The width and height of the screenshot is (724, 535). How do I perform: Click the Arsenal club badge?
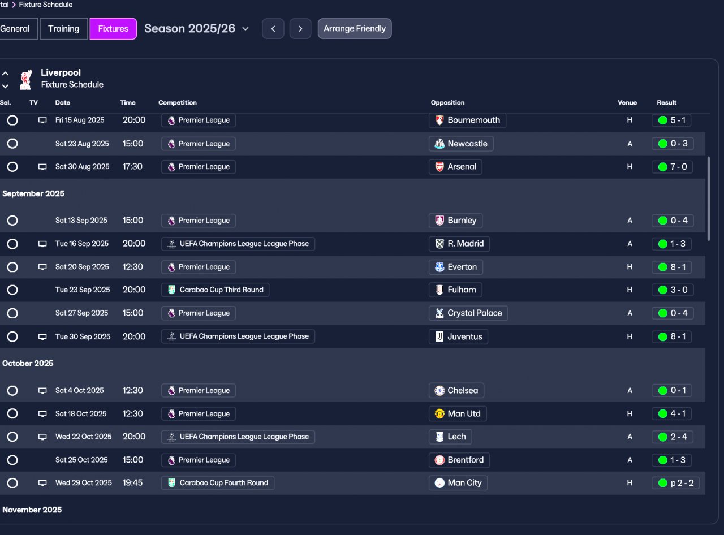pos(439,167)
